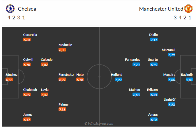Select player name Maguire
Image resolution: width=196 pixels, height=127 pixels.
[169, 75]
